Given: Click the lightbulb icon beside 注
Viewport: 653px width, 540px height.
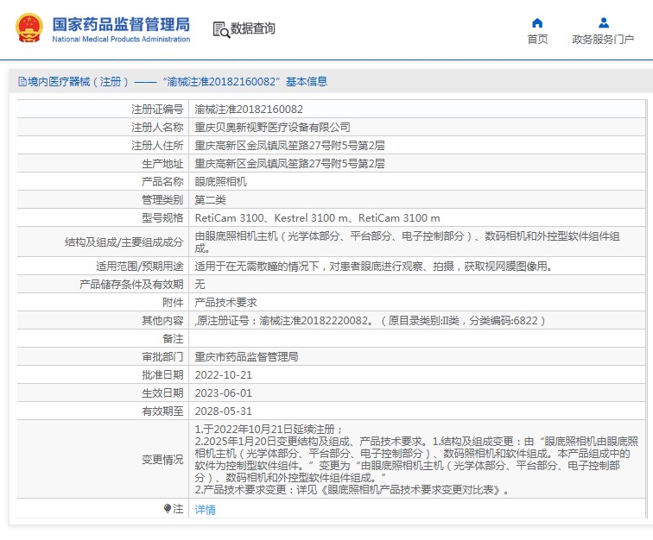Looking at the screenshot, I should pyautogui.click(x=168, y=508).
